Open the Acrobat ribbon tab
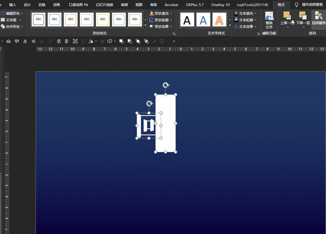The width and height of the screenshot is (326, 234). [x=171, y=5]
